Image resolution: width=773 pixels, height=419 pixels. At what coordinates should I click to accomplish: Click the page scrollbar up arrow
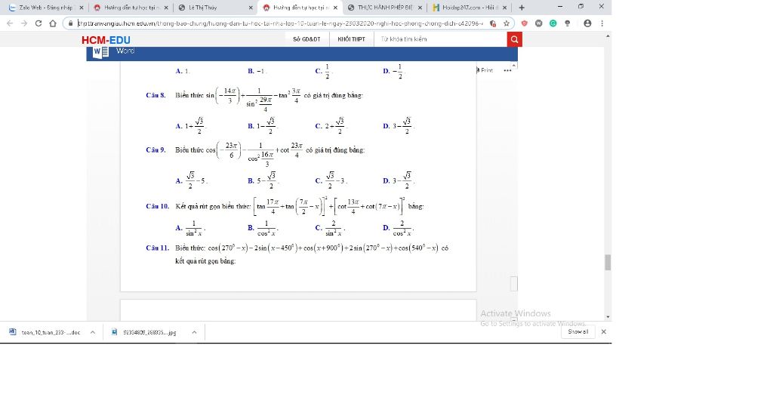(x=608, y=36)
